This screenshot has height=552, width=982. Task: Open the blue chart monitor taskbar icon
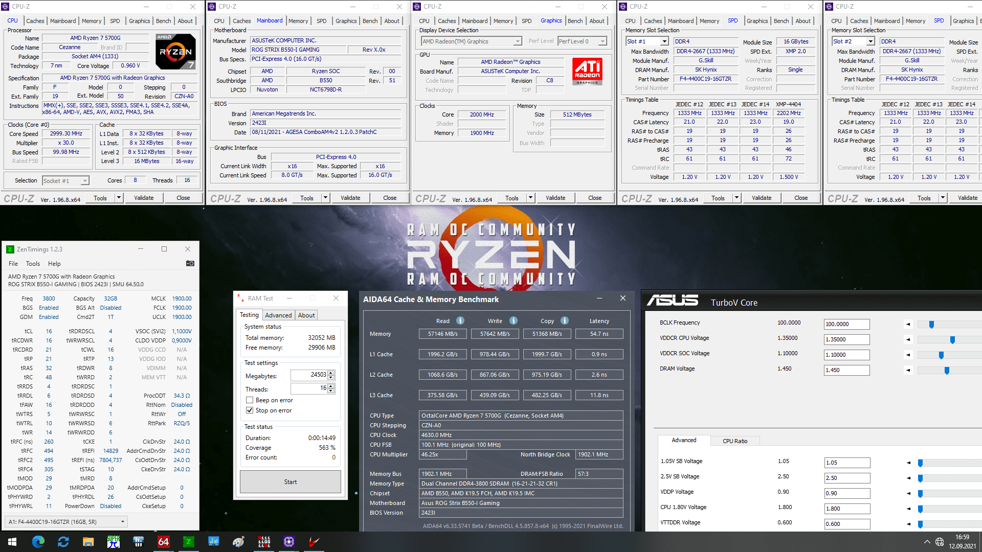click(x=213, y=542)
